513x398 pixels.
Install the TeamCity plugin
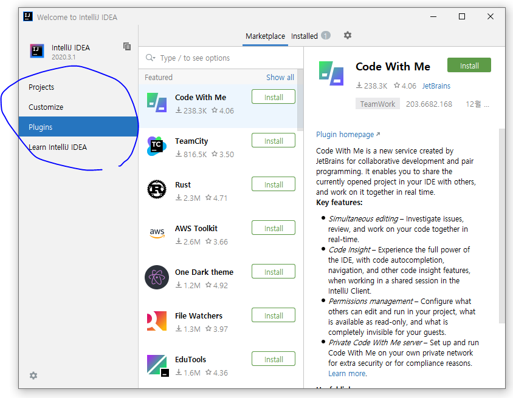pos(274,141)
